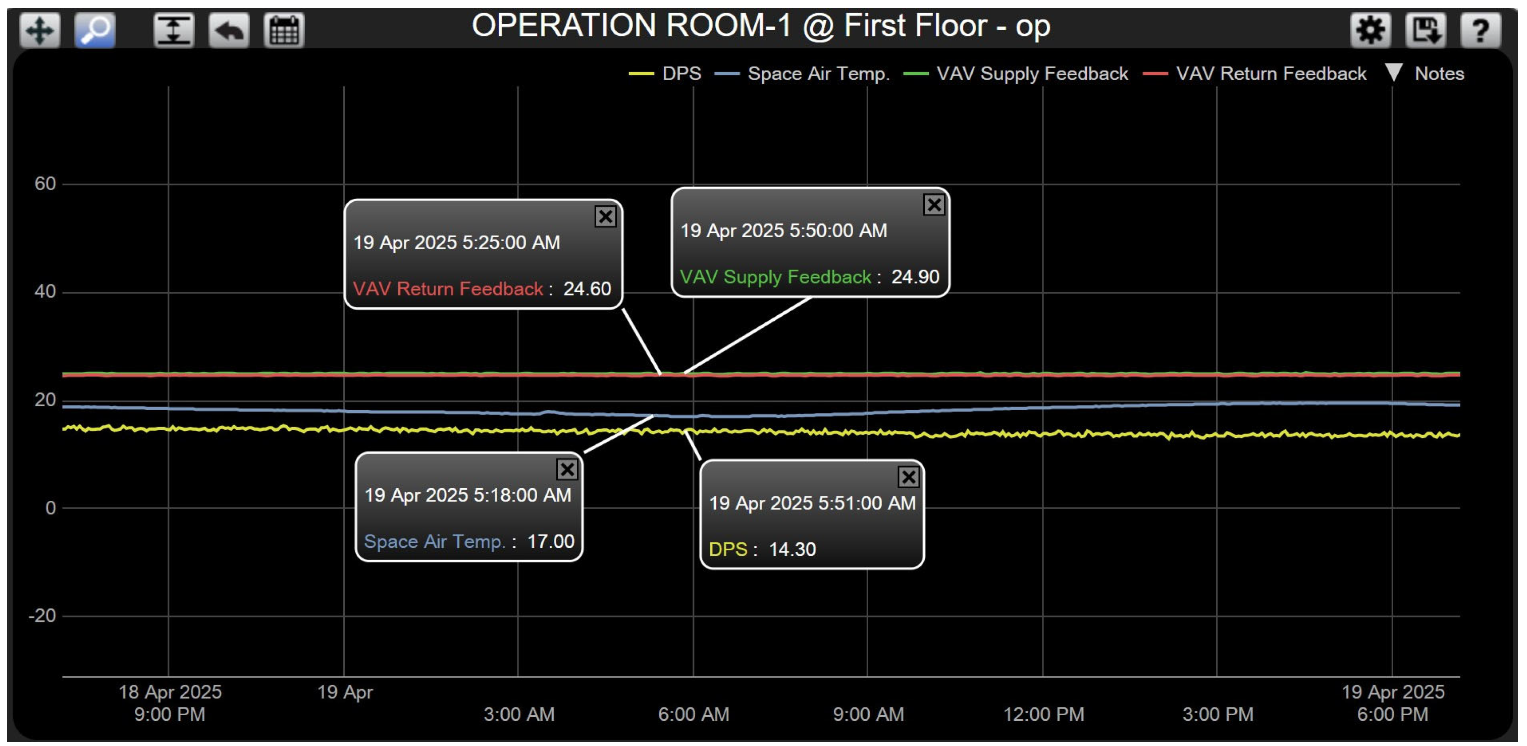The image size is (1527, 746).
Task: Open the chart settings gear icon
Action: [x=1371, y=29]
